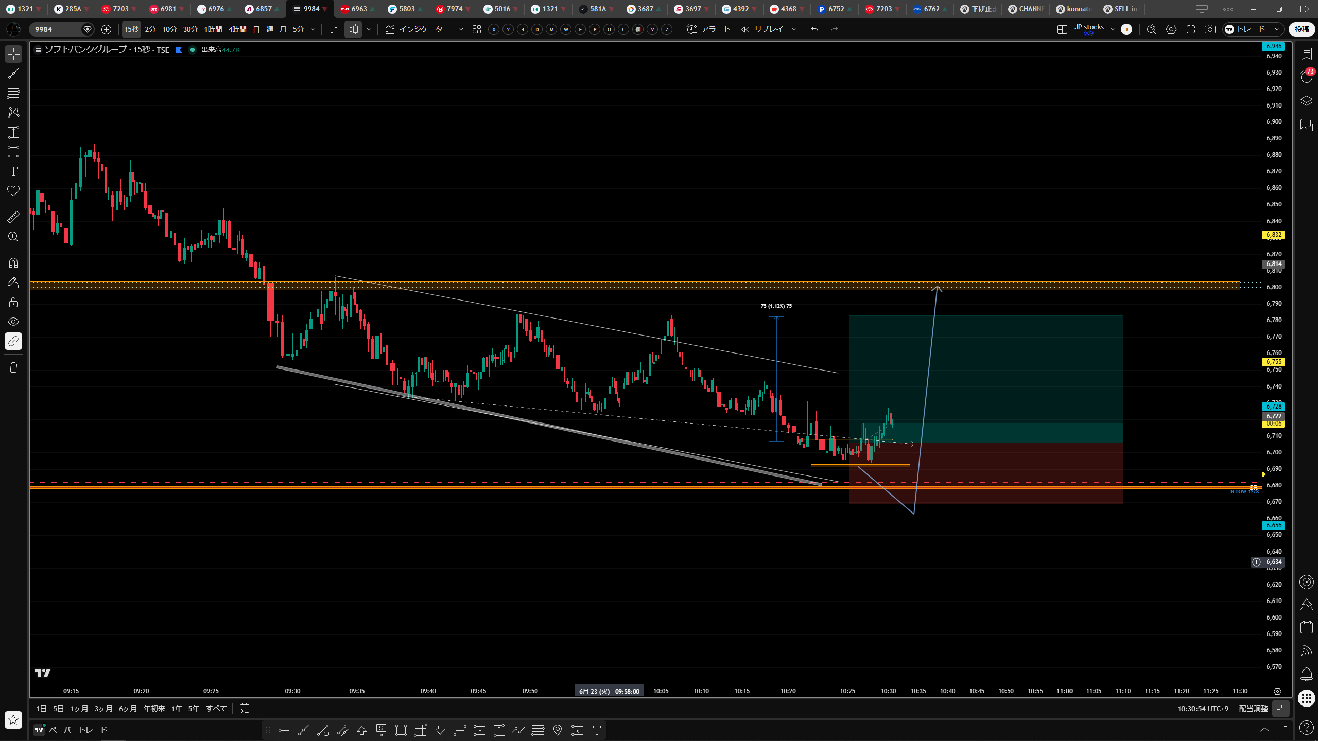Select the trend line drawing tool
This screenshot has width=1318, height=741.
click(x=13, y=74)
